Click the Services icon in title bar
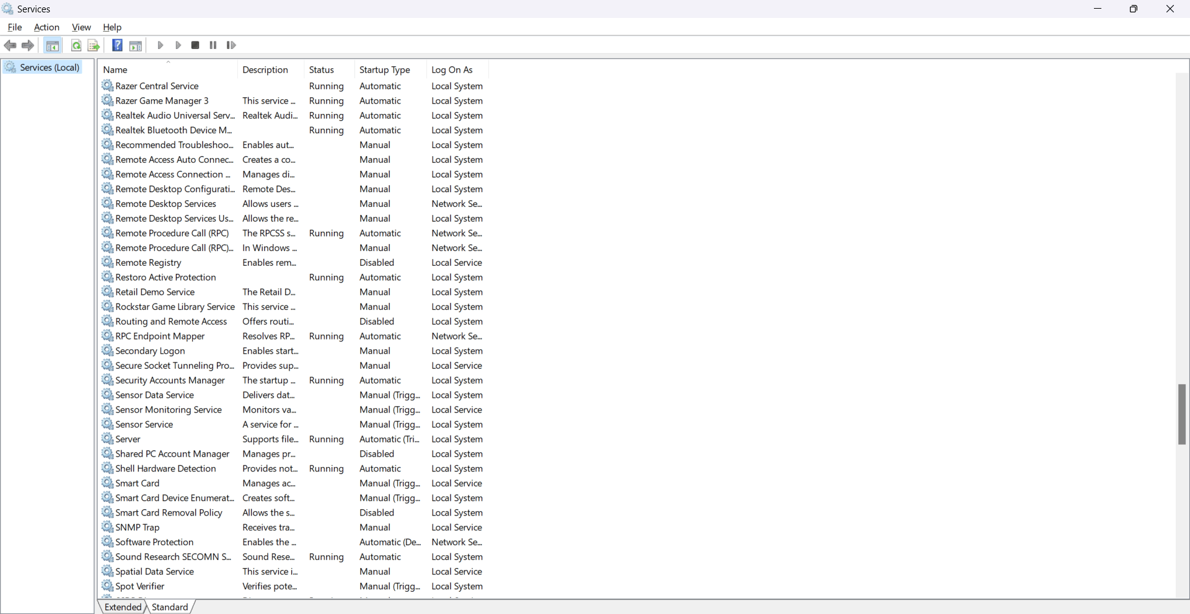This screenshot has height=614, width=1190. point(7,9)
